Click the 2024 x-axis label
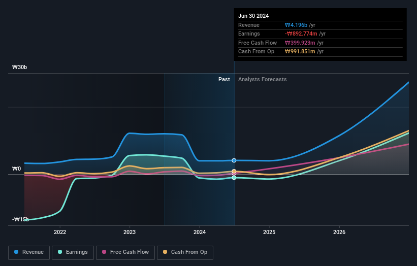The image size is (417, 266). click(x=200, y=232)
